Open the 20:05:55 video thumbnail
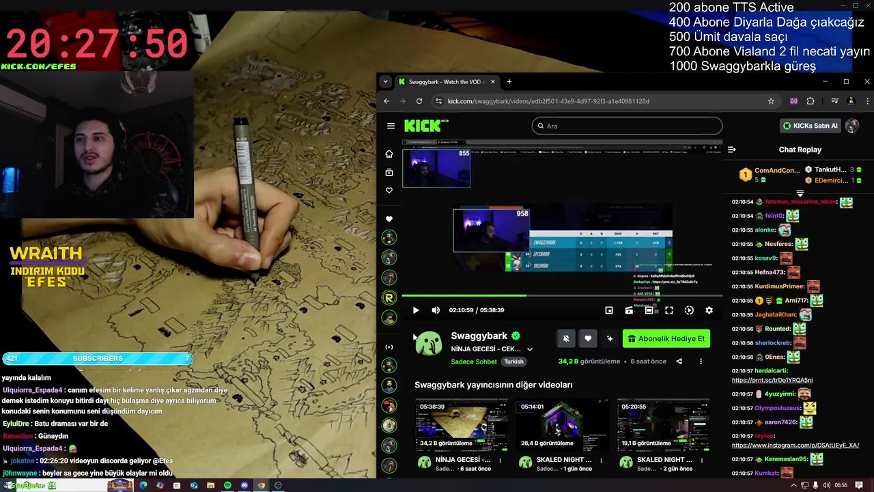 click(x=664, y=425)
